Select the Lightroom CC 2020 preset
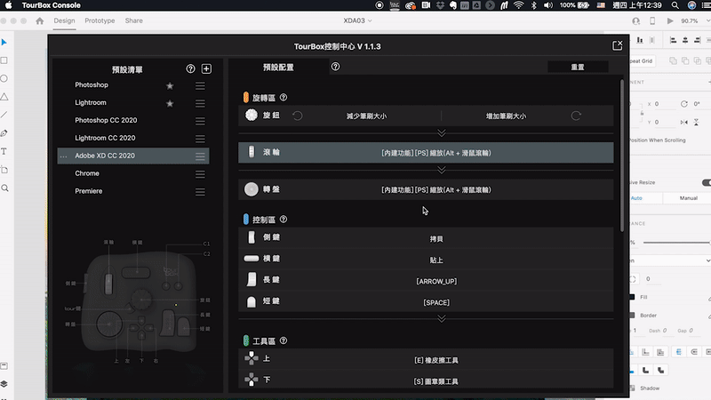711x400 pixels. click(x=105, y=138)
